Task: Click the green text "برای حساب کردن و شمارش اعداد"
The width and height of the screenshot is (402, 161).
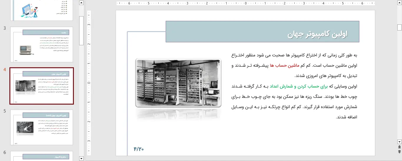Action: click(x=299, y=86)
